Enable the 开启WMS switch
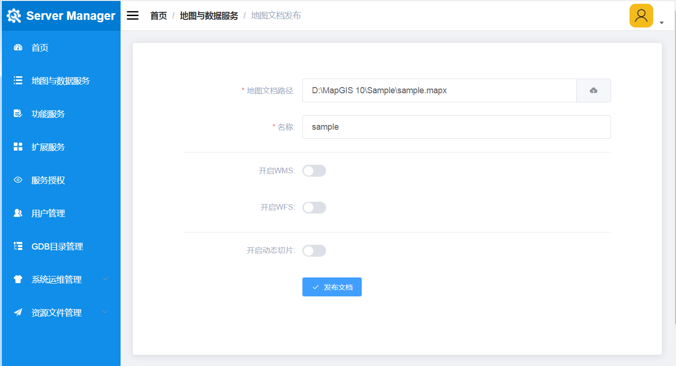The image size is (676, 366). [x=314, y=171]
